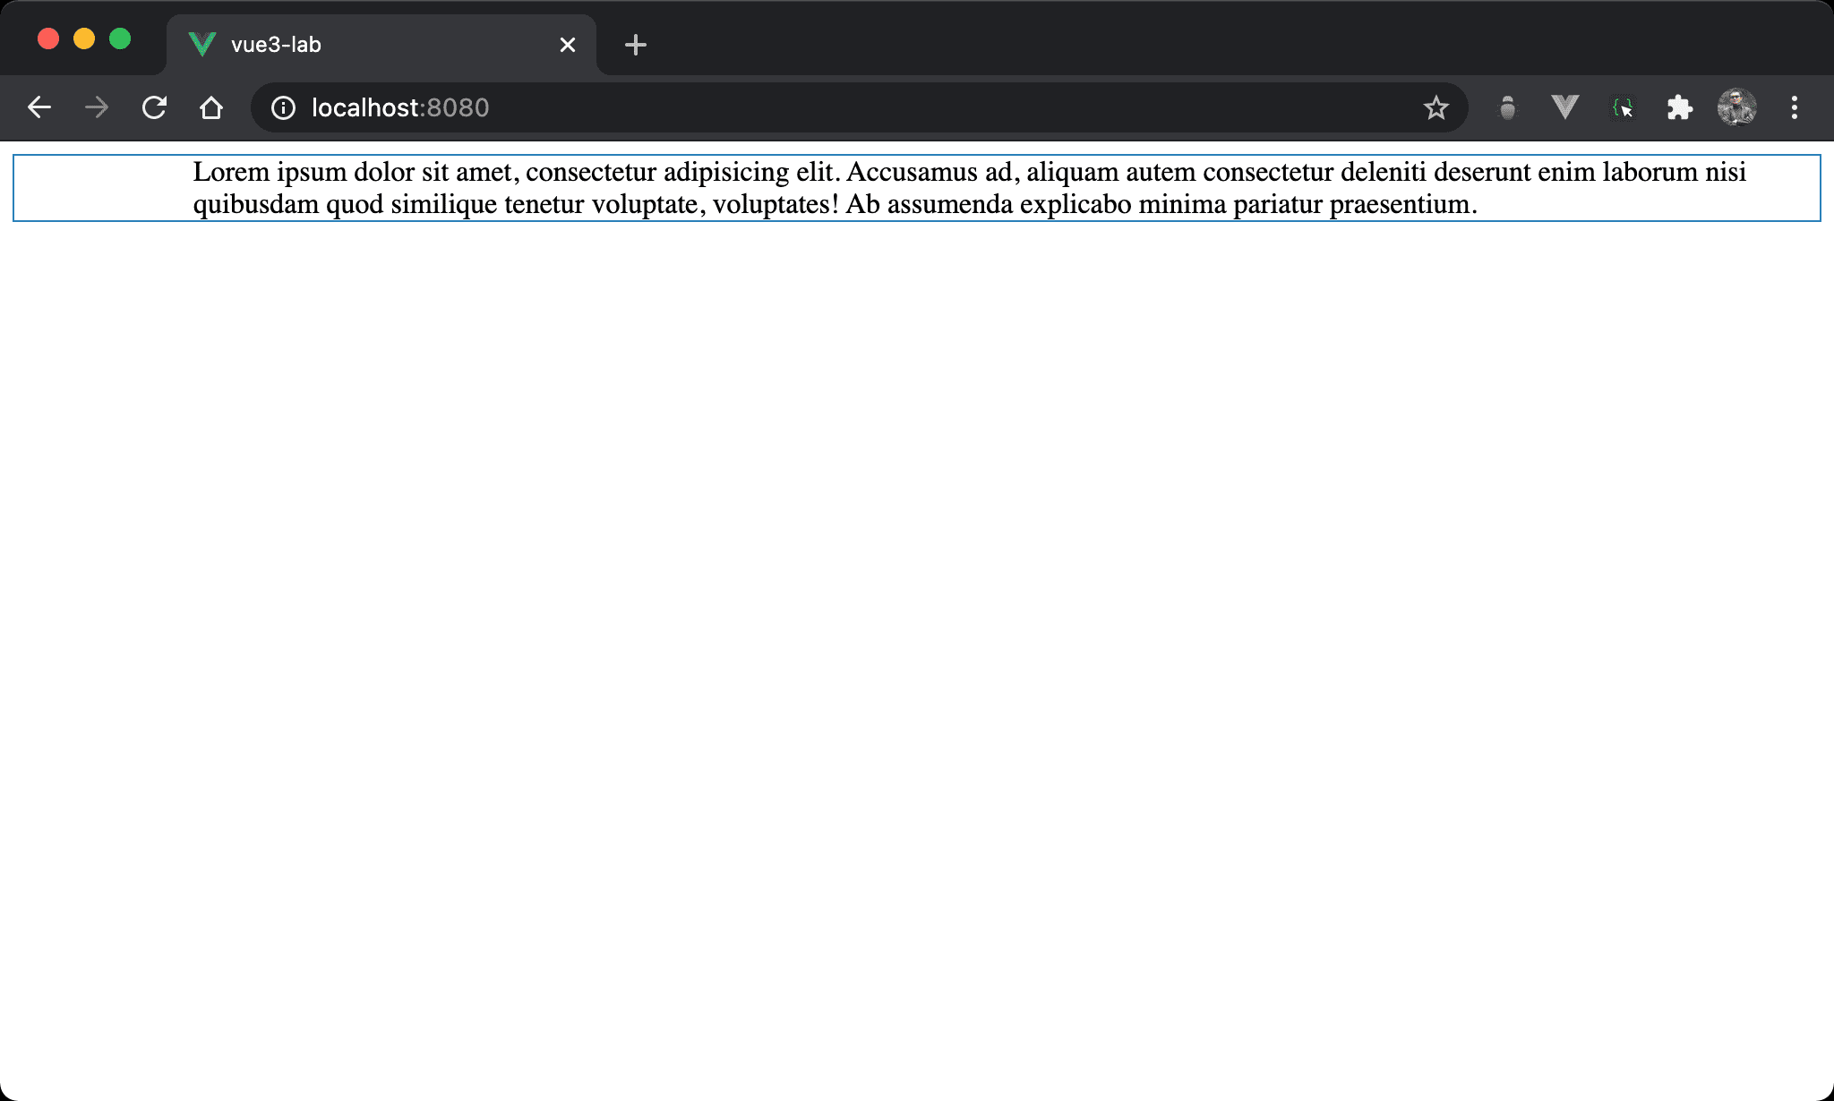Open the Vue devtools extension icon
The height and width of the screenshot is (1101, 1834).
(1564, 108)
